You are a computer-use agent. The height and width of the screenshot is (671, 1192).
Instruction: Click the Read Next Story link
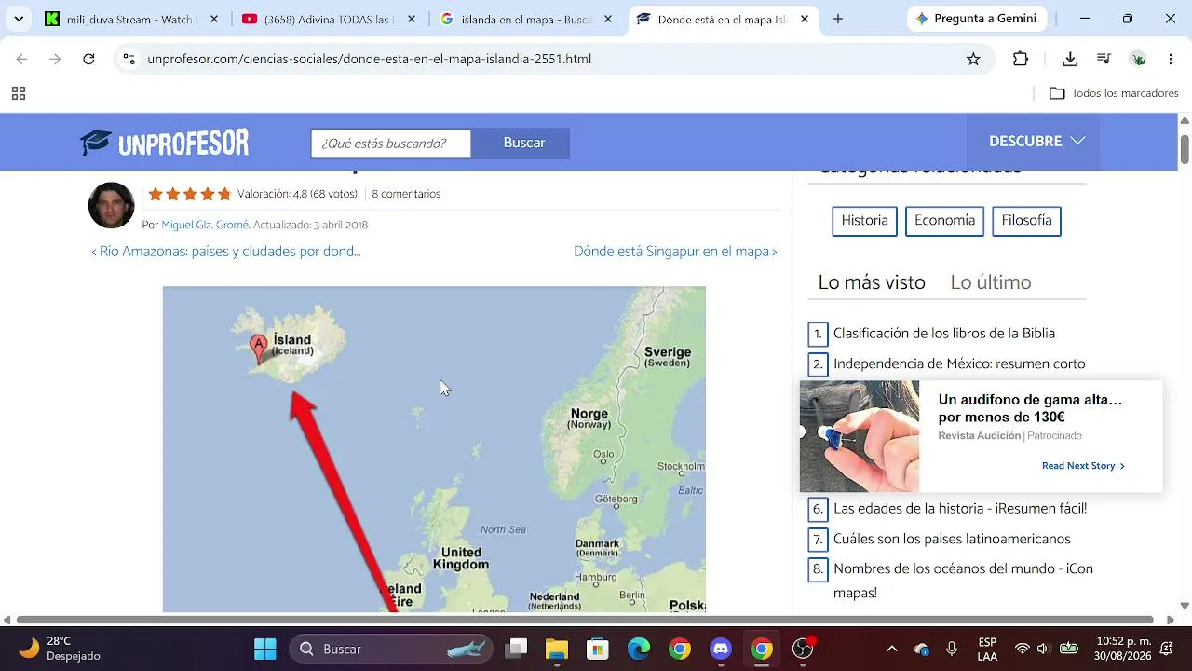pyautogui.click(x=1083, y=466)
